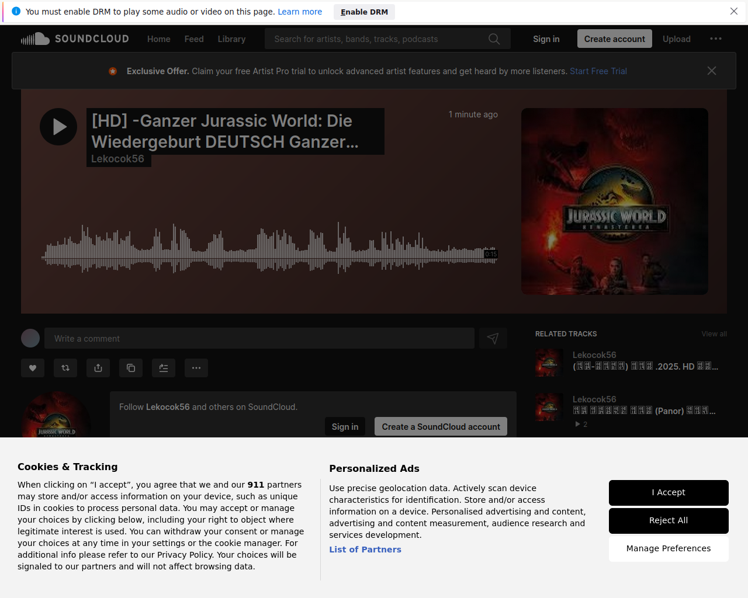The image size is (748, 598).
Task: Open related track titled (Panor)
Action: pos(644,411)
